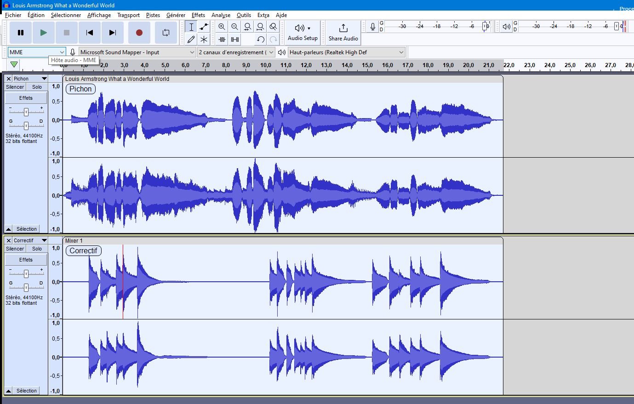Click Sélection button under Pichon track

[x=26, y=229]
